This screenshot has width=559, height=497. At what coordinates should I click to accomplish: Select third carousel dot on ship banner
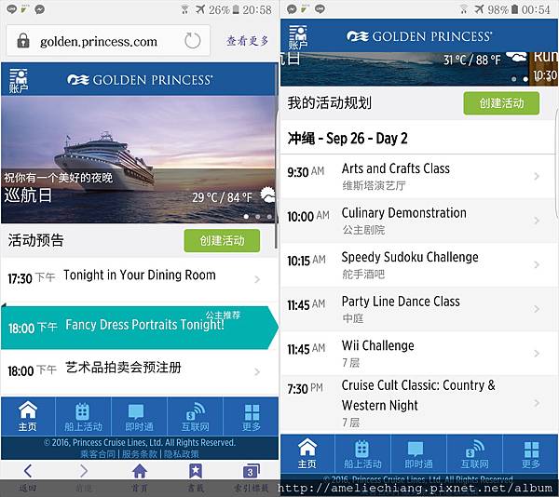tap(269, 217)
